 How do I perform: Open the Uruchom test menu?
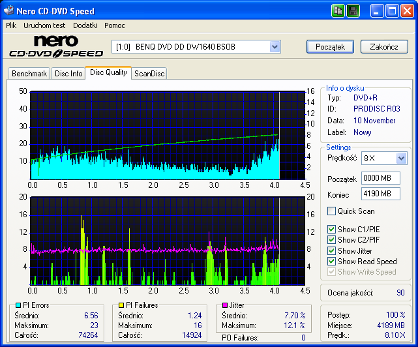[44, 25]
